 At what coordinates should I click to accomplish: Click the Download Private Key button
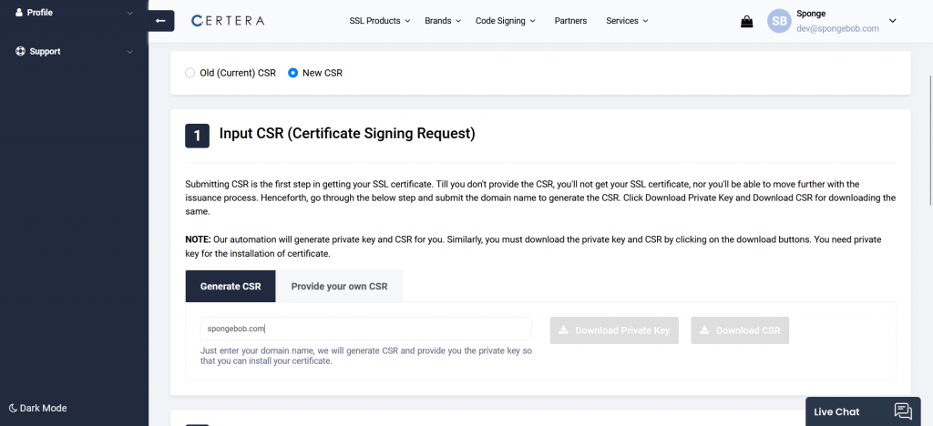(x=614, y=330)
